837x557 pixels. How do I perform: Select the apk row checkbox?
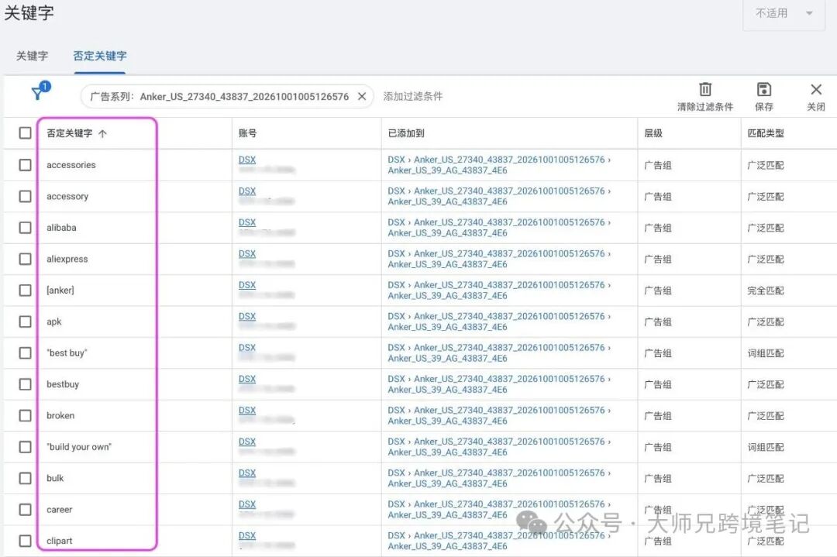click(25, 321)
